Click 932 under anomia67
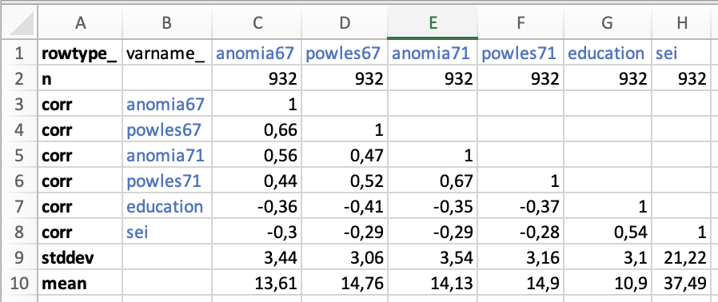718x302 pixels. [256, 79]
